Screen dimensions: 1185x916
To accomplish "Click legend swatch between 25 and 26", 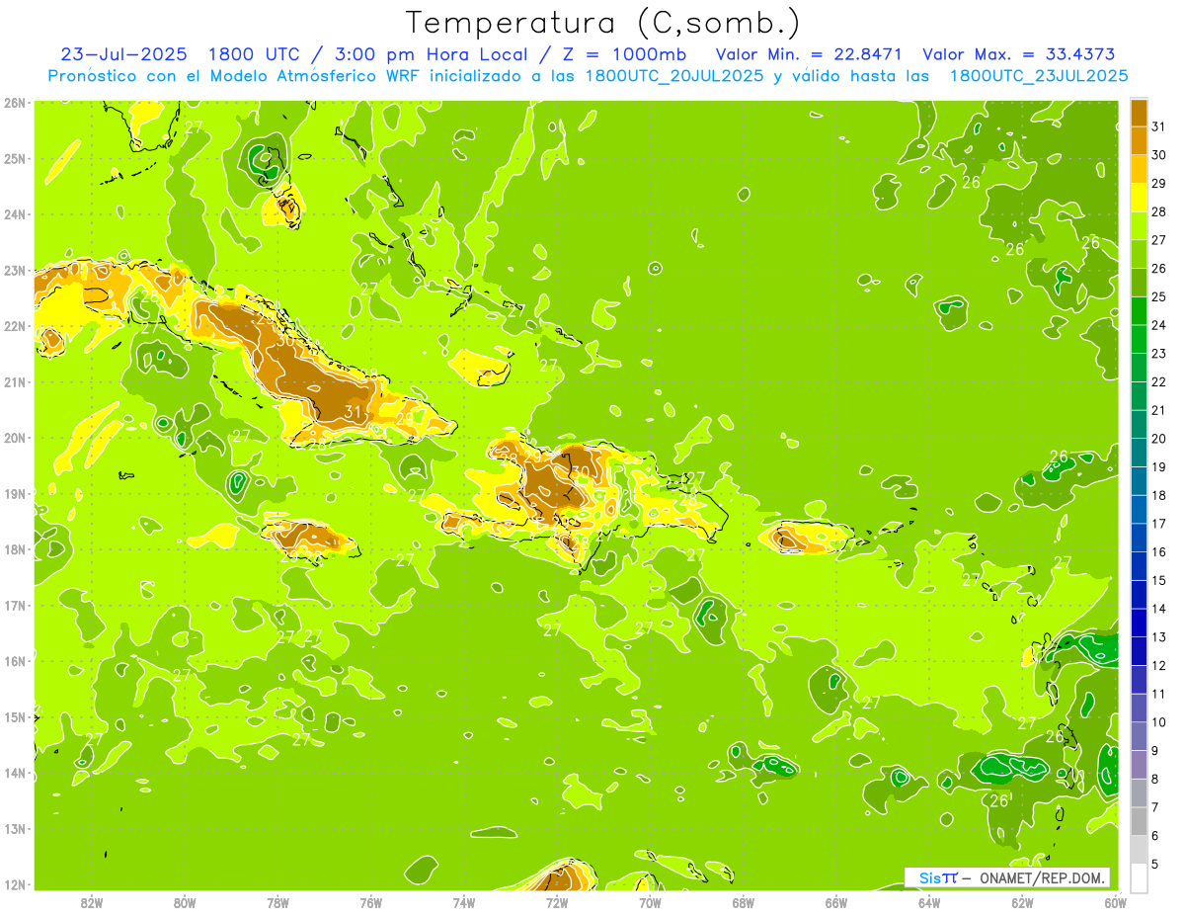I will [1139, 284].
